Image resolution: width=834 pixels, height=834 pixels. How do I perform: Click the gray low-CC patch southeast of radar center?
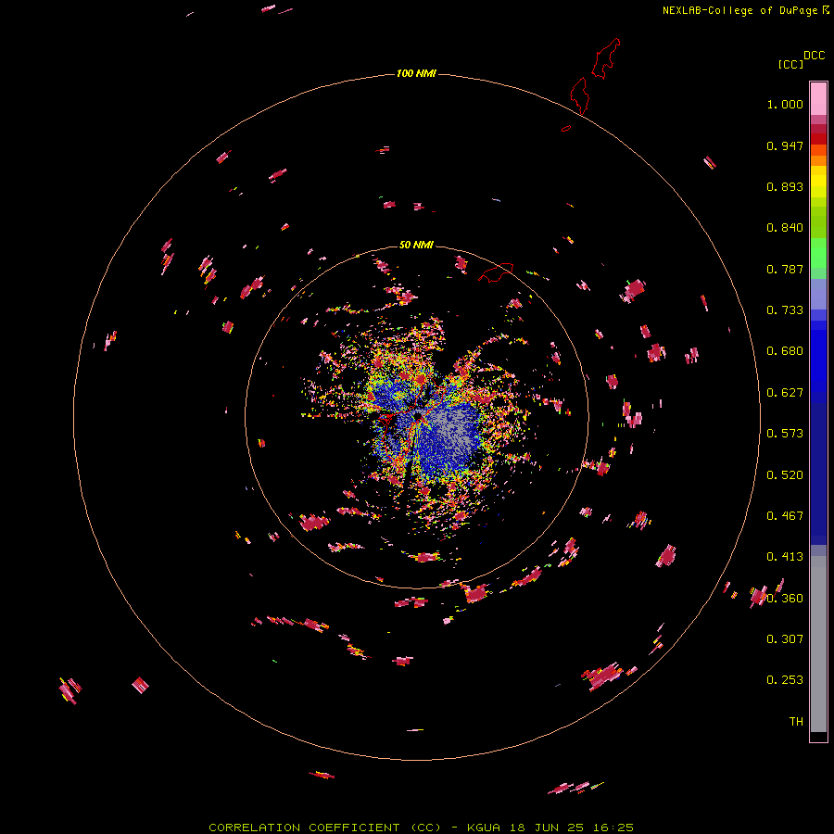pos(453,432)
